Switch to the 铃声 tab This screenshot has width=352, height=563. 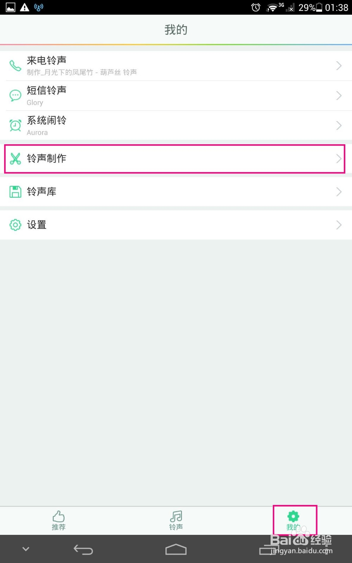[176, 520]
